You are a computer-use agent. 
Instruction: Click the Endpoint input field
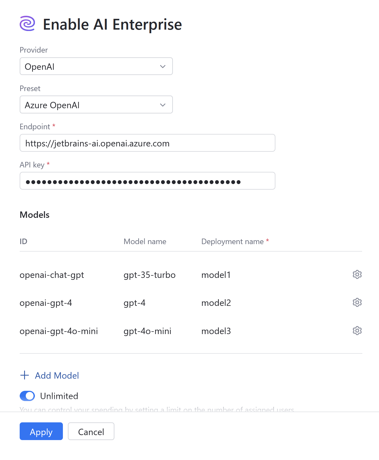tap(147, 143)
